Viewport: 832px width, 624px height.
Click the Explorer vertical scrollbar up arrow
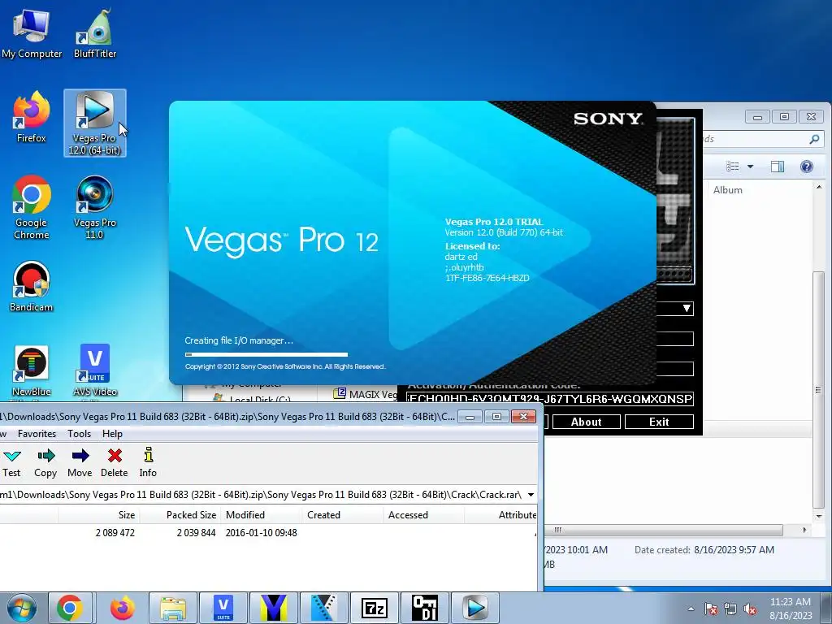[819, 187]
